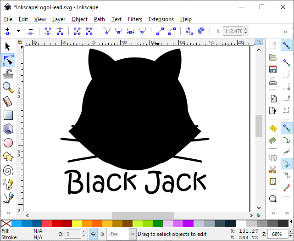Viewport: 294px width, 241px height.
Task: Select the Pen Bezier tool
Action: 8,198
